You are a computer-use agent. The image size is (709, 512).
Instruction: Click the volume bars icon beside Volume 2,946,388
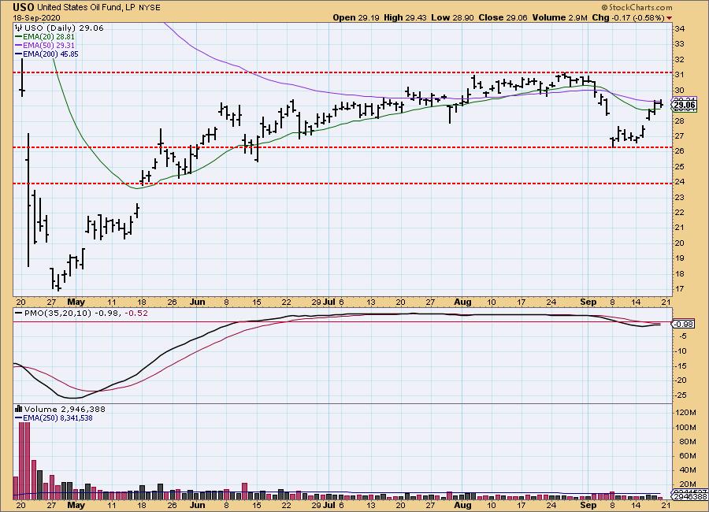pyautogui.click(x=19, y=409)
